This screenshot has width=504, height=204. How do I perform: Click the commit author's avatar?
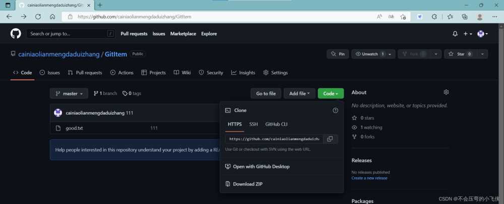[58, 113]
